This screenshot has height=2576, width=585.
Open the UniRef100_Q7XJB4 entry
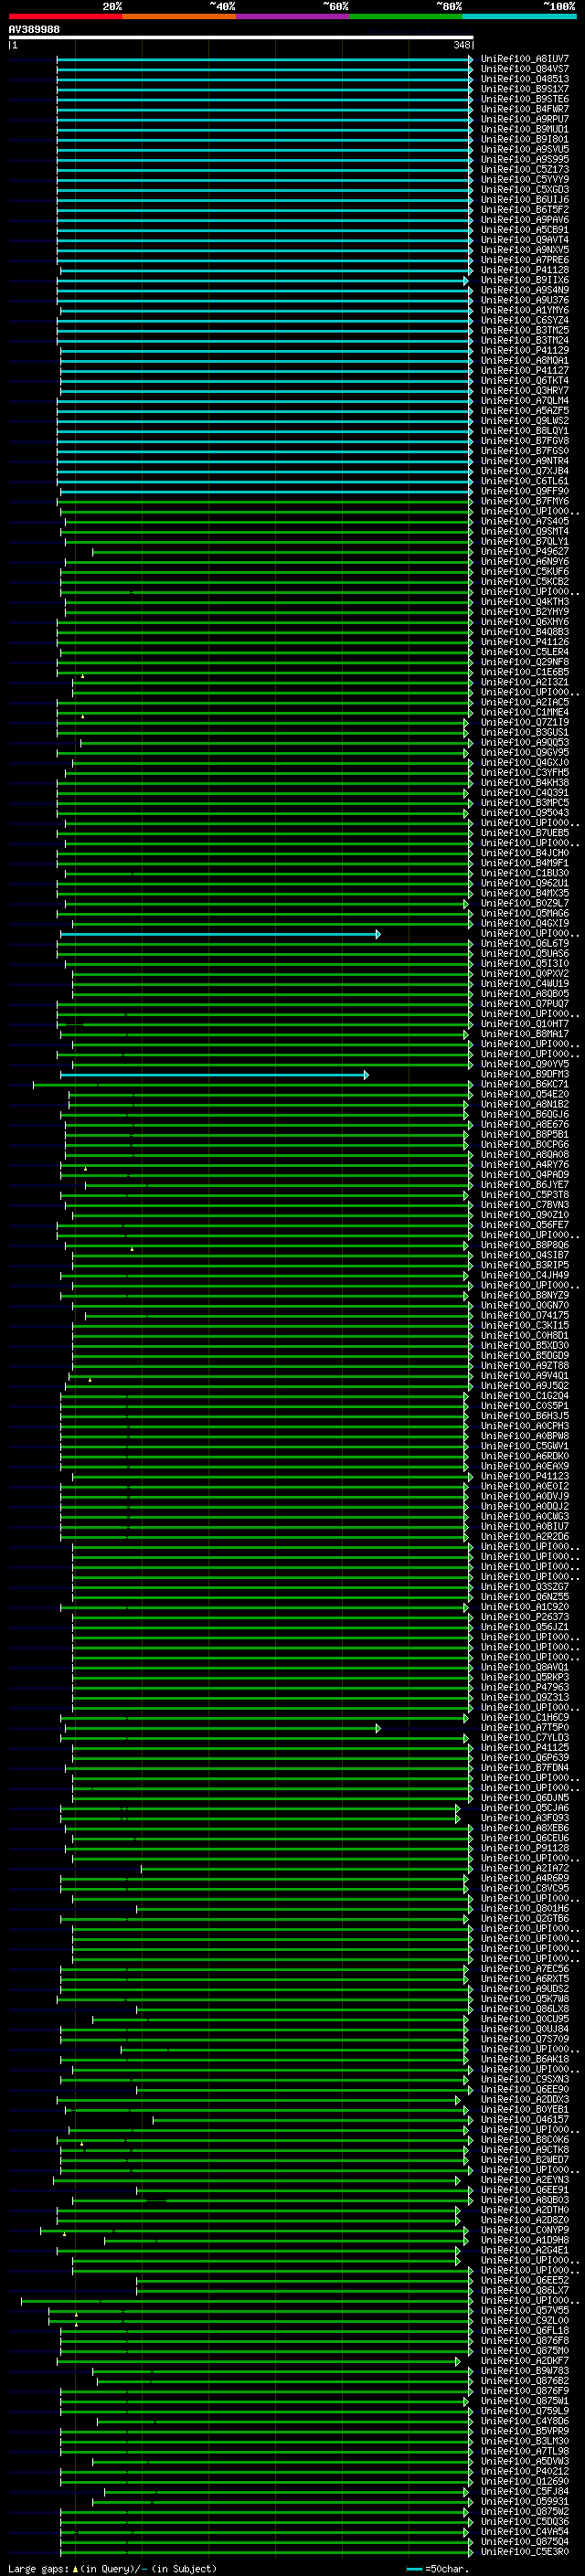525,471
